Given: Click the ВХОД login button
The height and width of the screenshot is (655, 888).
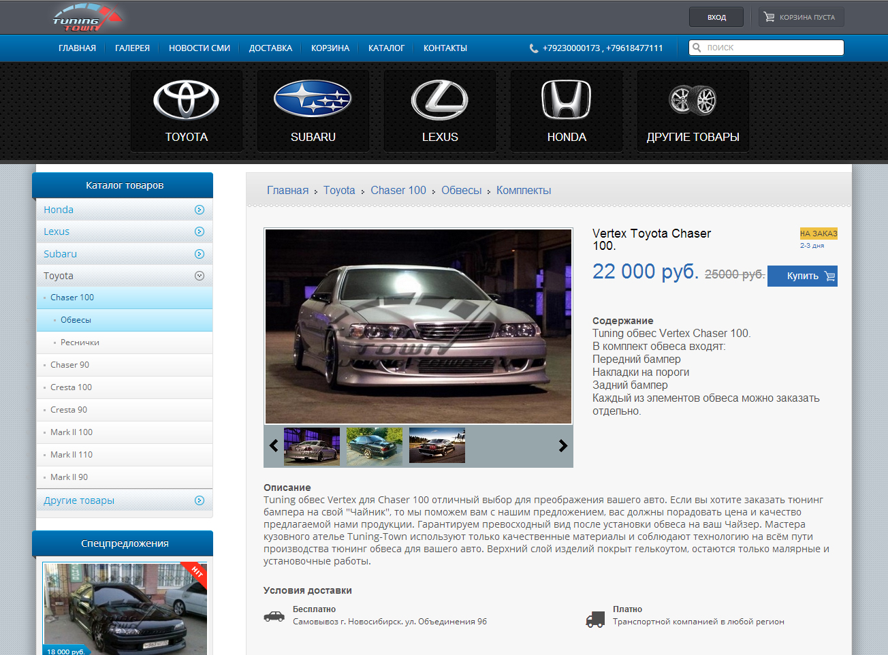Looking at the screenshot, I should click(x=716, y=17).
